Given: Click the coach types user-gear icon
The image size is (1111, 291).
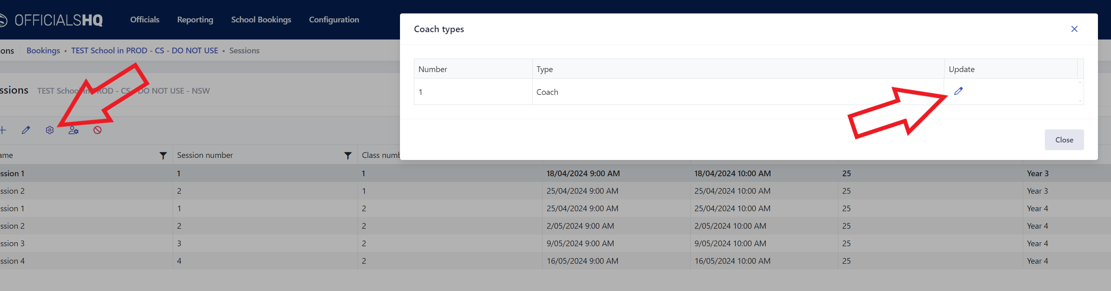Looking at the screenshot, I should point(74,130).
